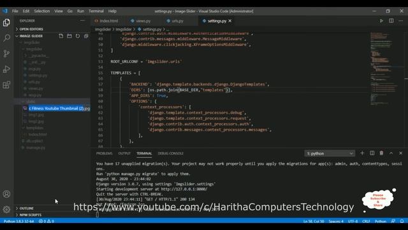Open the notifications bell in the status bar
Viewport: 408px width, 230px height.
click(402, 221)
